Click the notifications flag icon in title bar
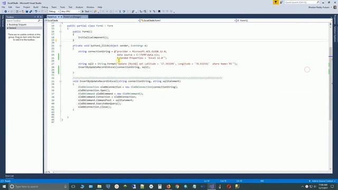This screenshot has width=338, height=190. (x=281, y=2)
